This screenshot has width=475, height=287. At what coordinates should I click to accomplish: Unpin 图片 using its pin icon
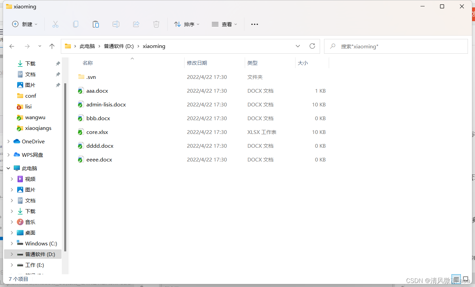point(58,85)
